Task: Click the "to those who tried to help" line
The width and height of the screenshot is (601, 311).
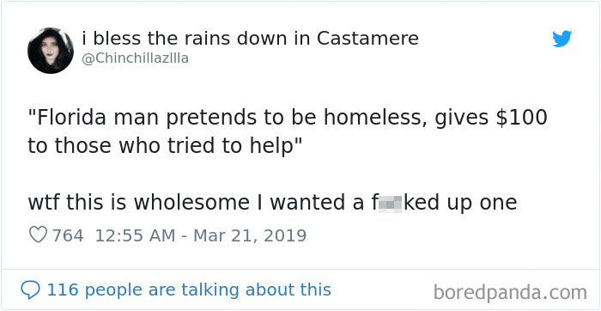Action: tap(165, 147)
